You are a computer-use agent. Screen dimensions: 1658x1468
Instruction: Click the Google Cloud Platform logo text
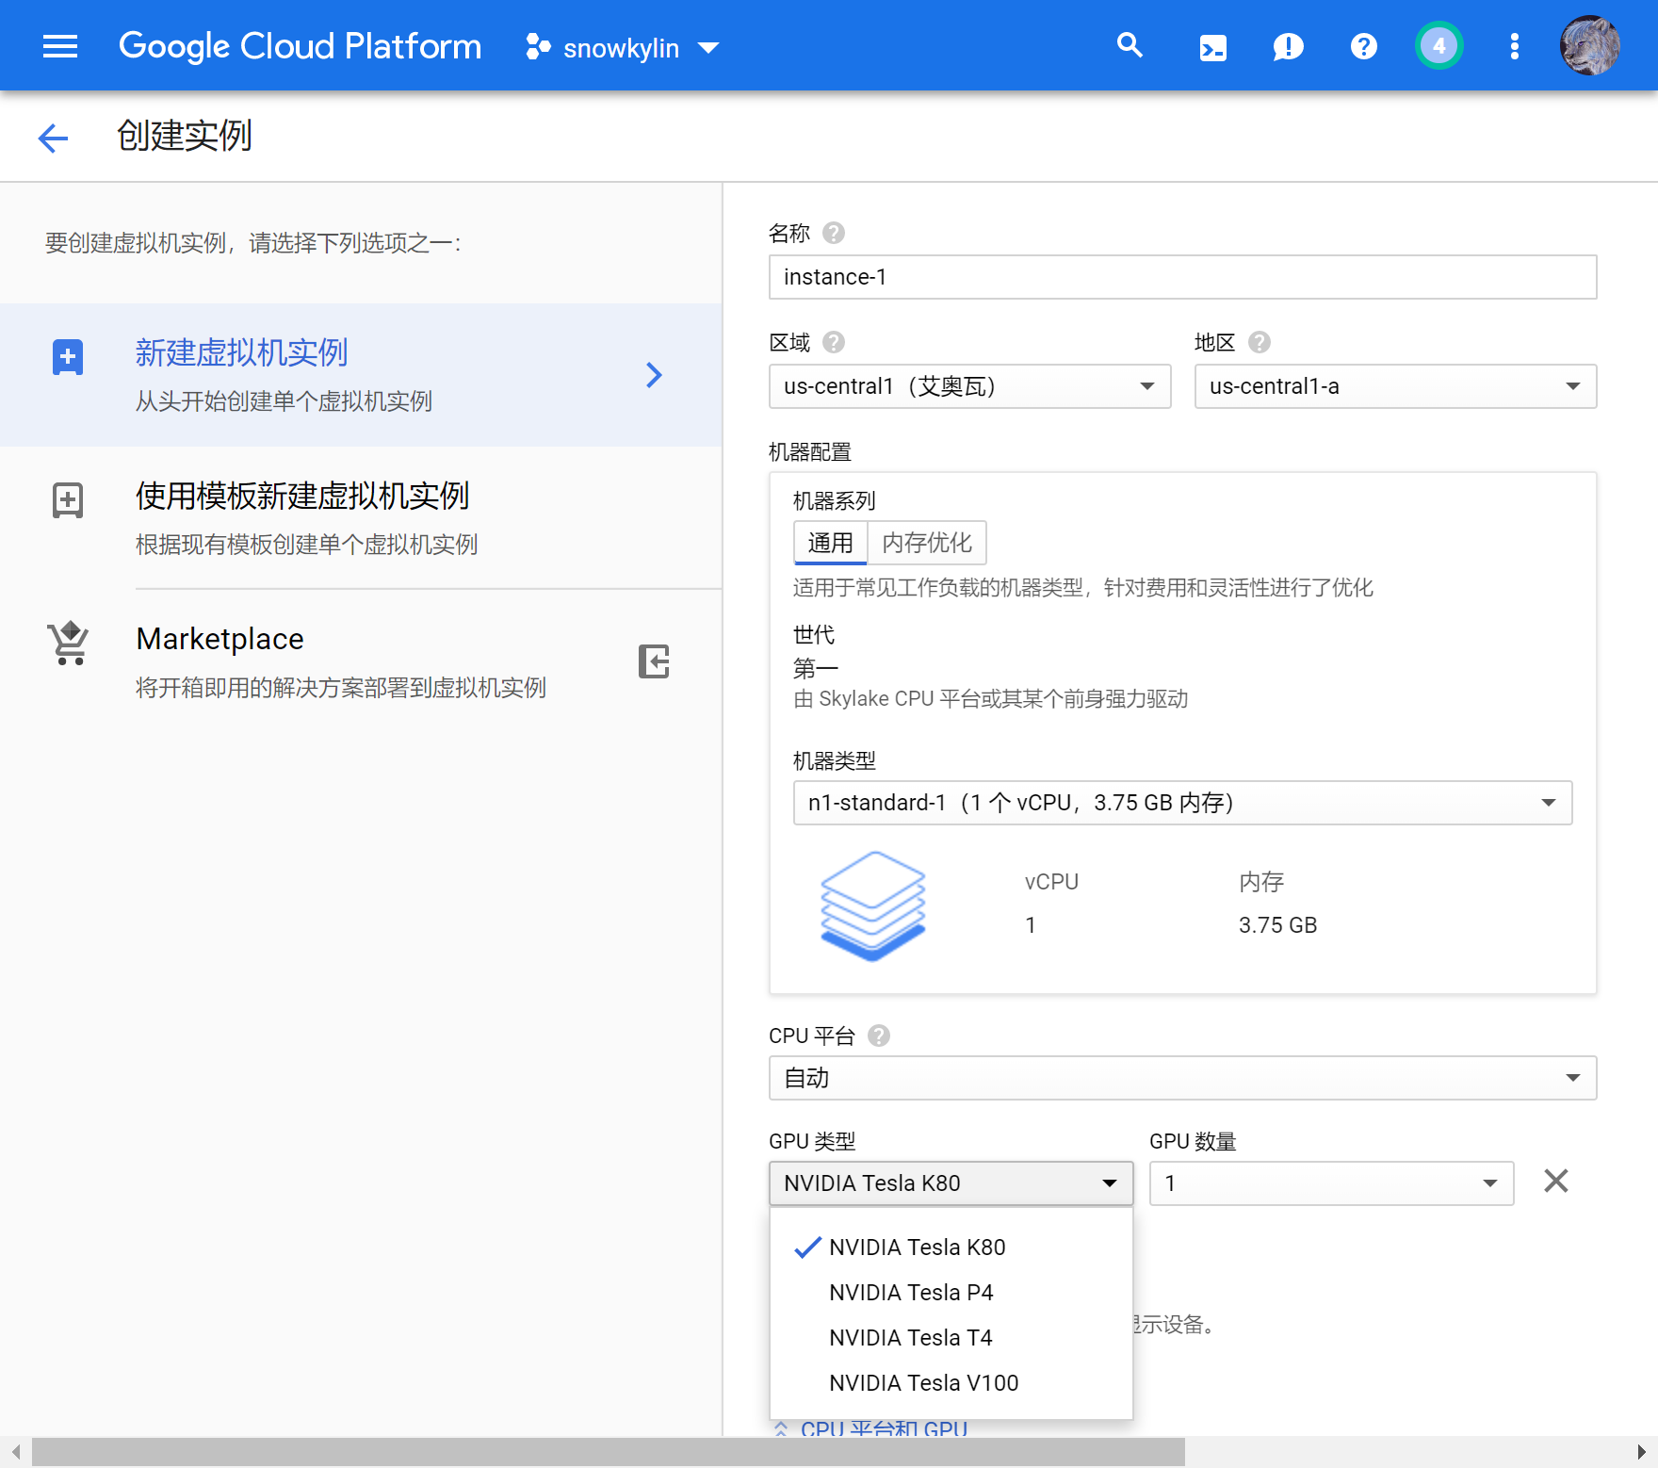[300, 46]
